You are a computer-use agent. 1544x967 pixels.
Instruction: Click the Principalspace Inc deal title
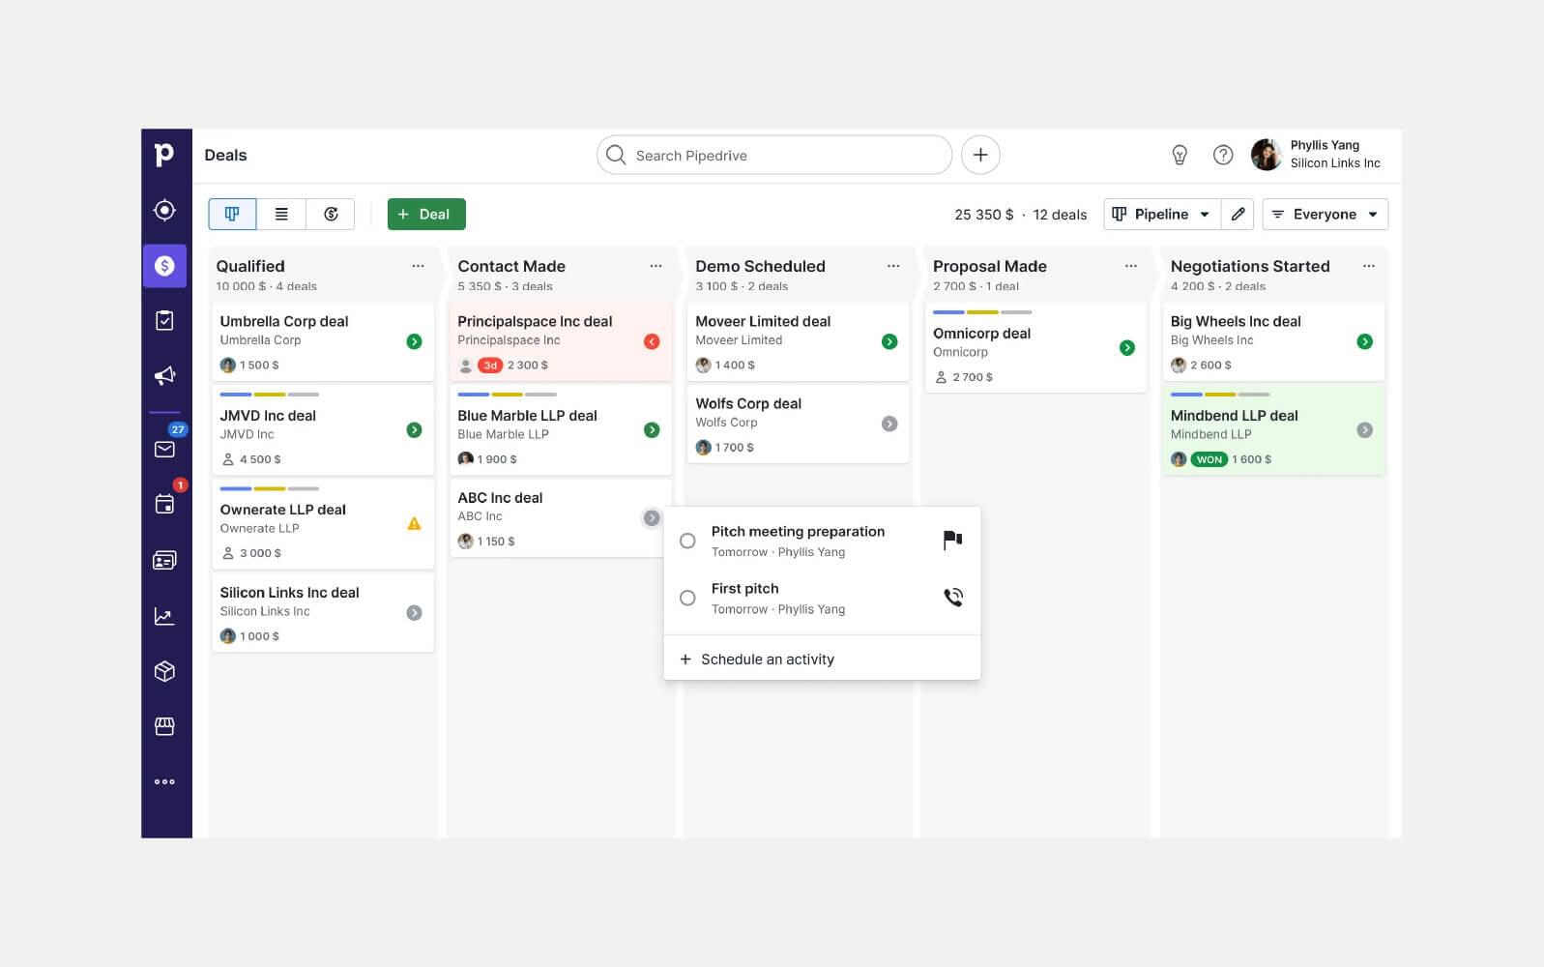535,321
